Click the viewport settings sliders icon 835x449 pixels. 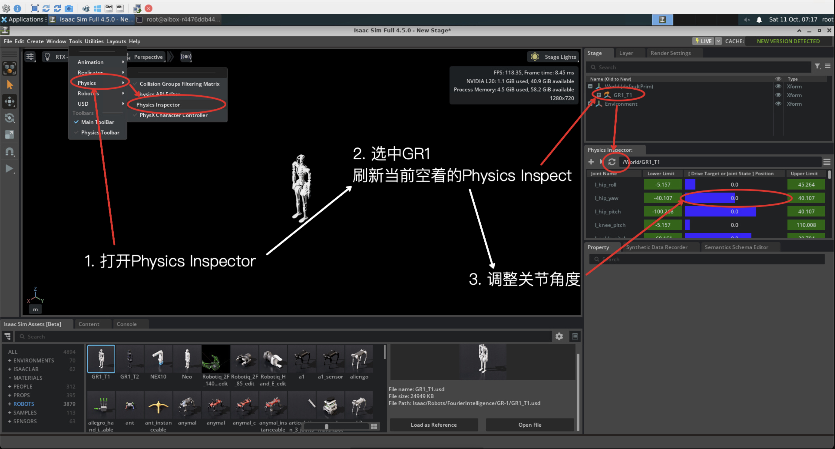(30, 57)
